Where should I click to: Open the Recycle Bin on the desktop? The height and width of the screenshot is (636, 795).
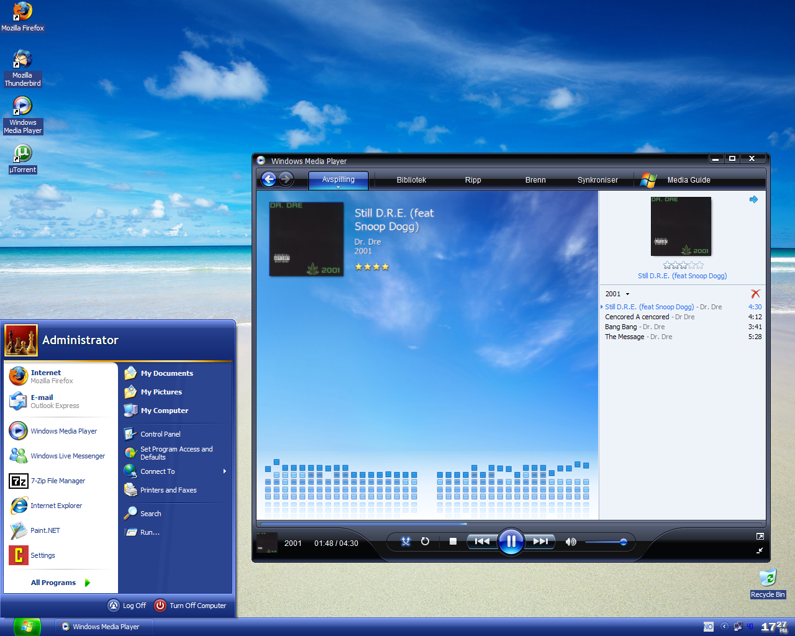pyautogui.click(x=768, y=583)
